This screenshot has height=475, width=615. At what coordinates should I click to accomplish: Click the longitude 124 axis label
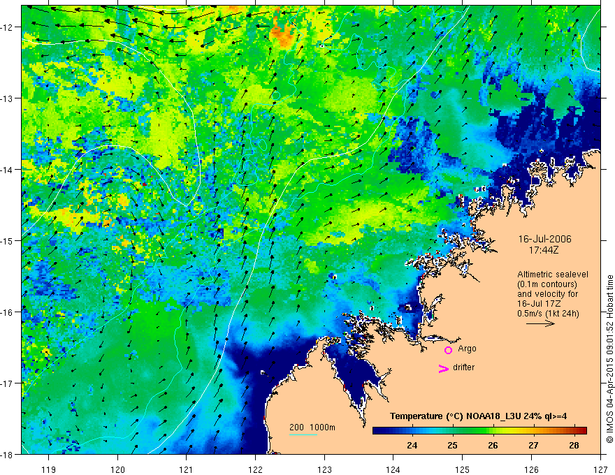(393, 469)
